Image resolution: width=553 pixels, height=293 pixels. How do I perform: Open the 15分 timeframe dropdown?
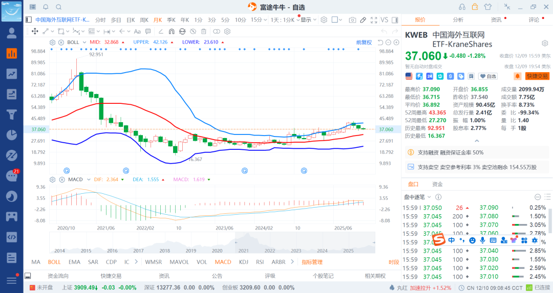coord(258,20)
